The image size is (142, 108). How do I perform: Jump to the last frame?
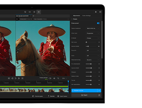22,78
